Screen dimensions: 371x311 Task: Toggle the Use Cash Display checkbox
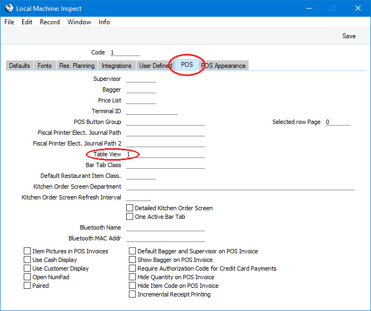pos(27,260)
